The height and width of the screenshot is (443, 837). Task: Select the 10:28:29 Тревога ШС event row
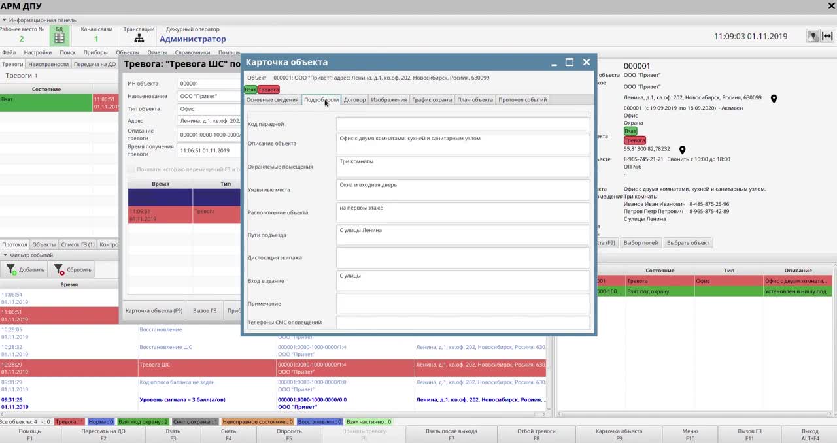click(273, 368)
